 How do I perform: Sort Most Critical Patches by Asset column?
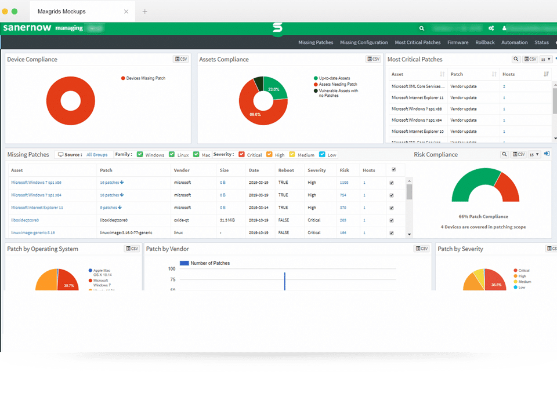point(442,74)
